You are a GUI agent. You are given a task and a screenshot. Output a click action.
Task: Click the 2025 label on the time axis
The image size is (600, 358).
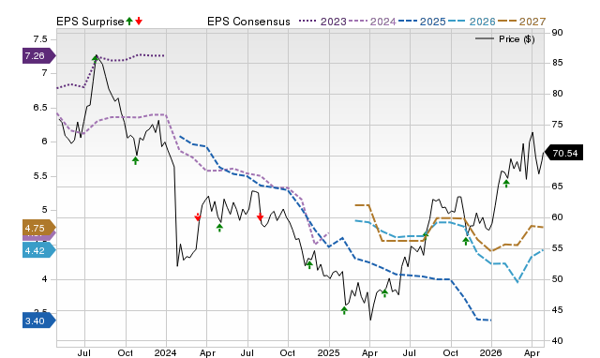point(328,352)
